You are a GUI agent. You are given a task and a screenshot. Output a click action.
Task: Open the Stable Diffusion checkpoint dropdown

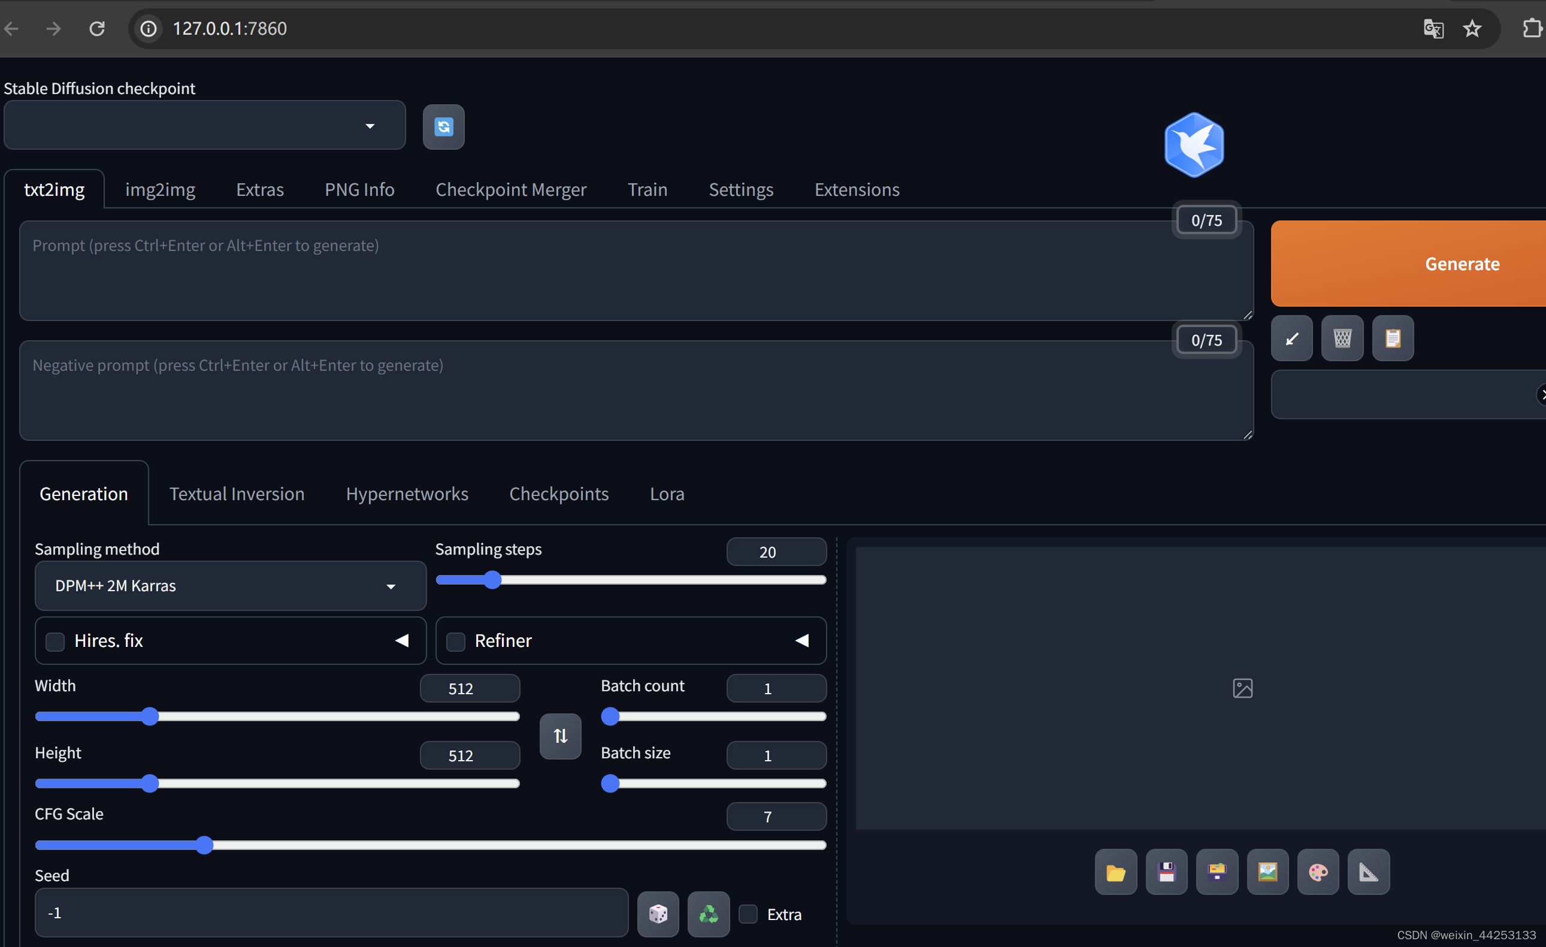[204, 126]
